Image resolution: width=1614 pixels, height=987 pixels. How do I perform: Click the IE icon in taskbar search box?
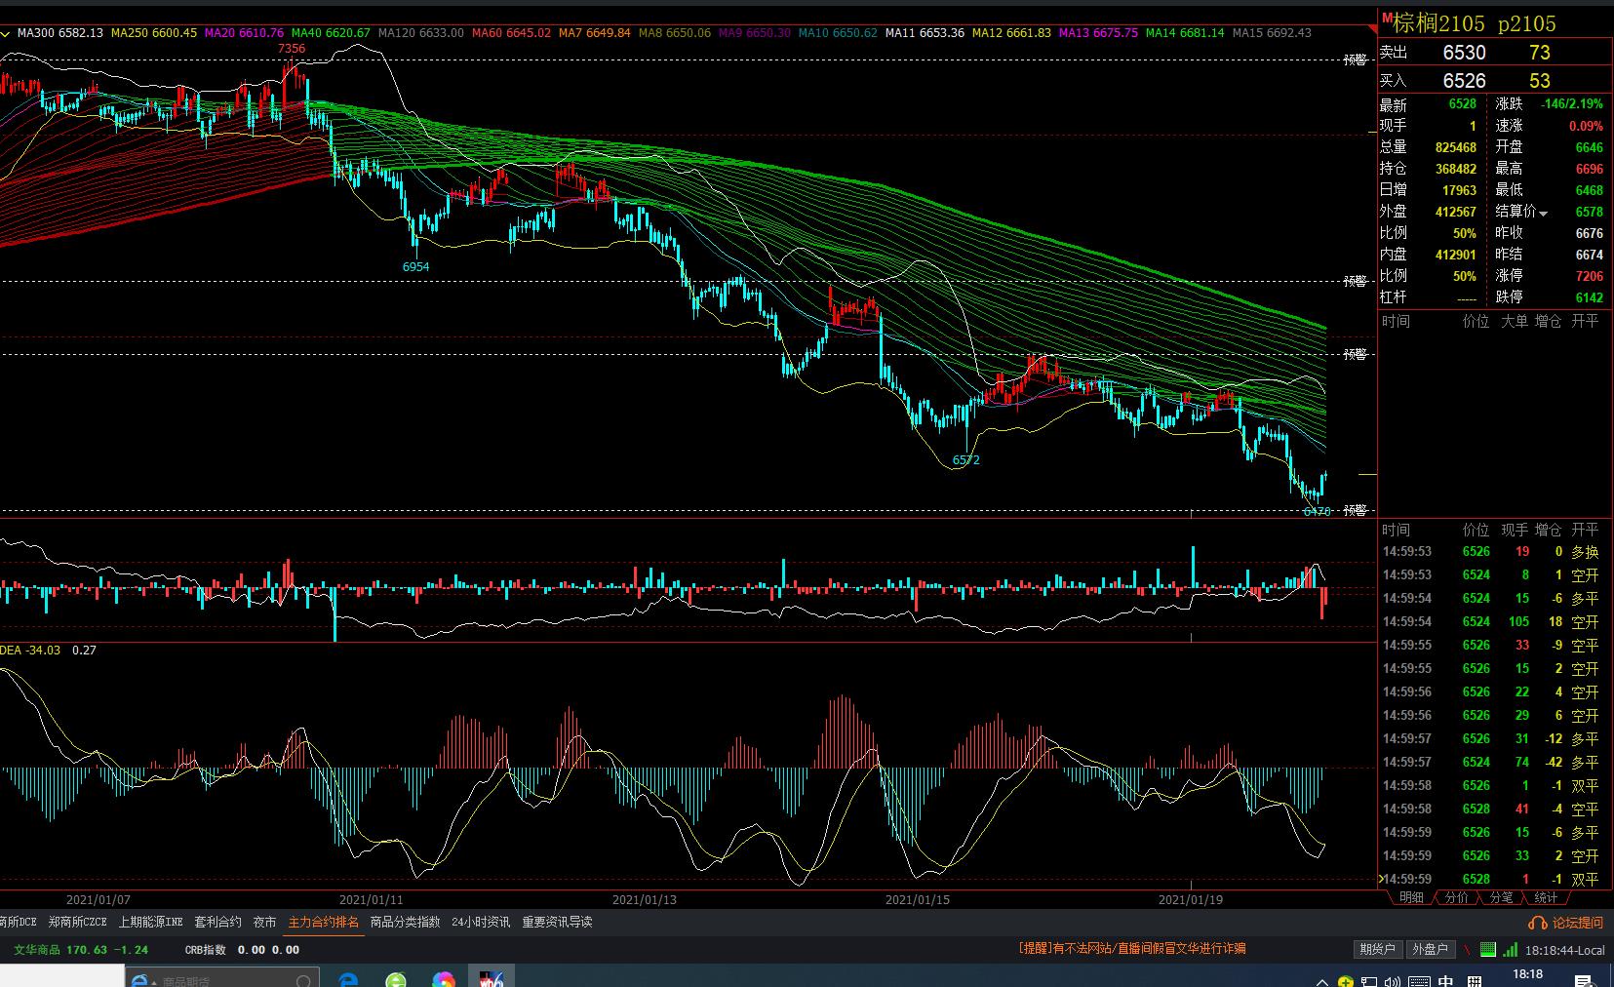(x=139, y=980)
